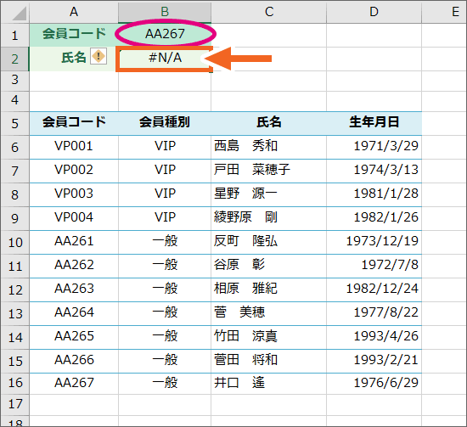
Task: Click cell AA263
Action: tap(74, 289)
